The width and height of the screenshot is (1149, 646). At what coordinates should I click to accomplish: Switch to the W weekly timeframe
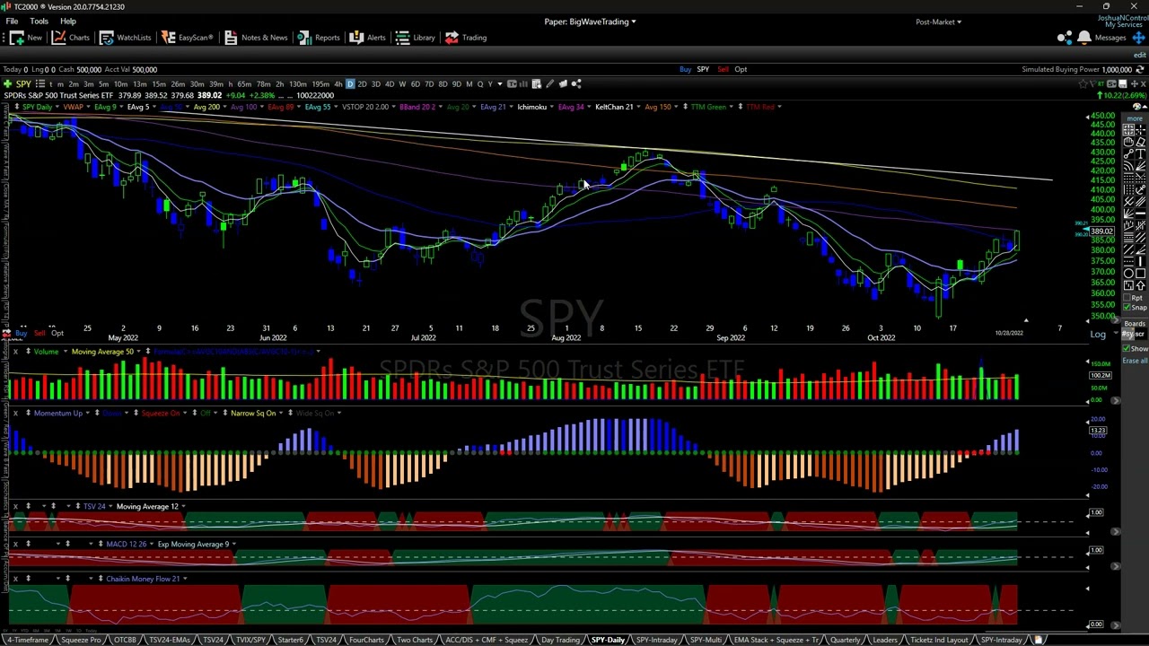(402, 83)
